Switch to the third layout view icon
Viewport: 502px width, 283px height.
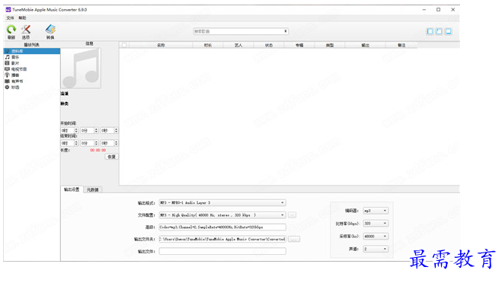coord(448,31)
